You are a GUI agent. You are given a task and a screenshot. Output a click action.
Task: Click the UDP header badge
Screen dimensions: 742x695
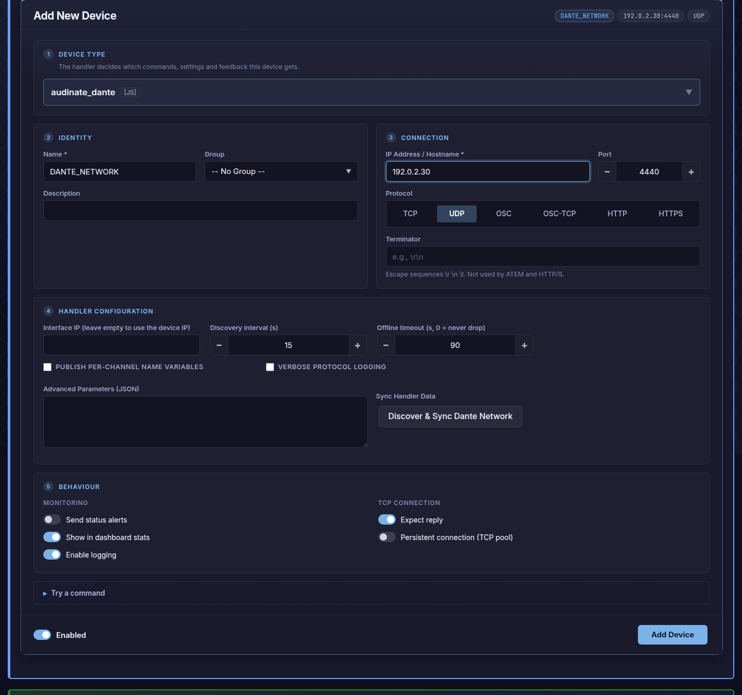coord(699,16)
